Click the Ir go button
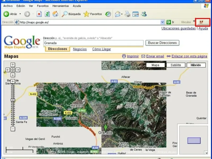 click(x=170, y=22)
